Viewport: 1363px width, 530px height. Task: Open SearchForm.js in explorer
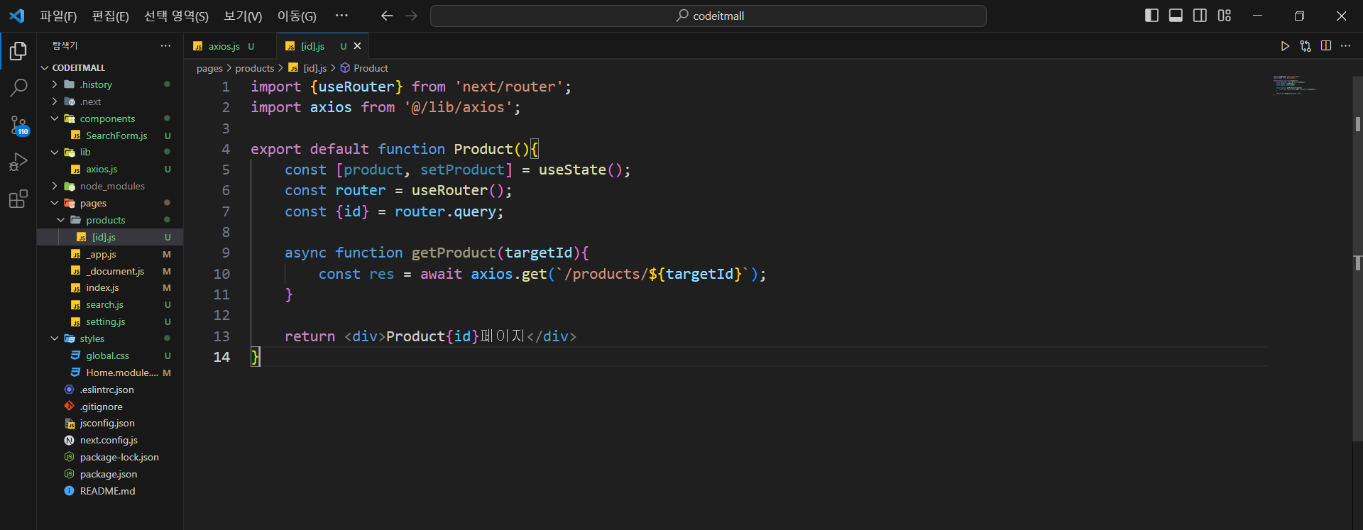point(110,136)
